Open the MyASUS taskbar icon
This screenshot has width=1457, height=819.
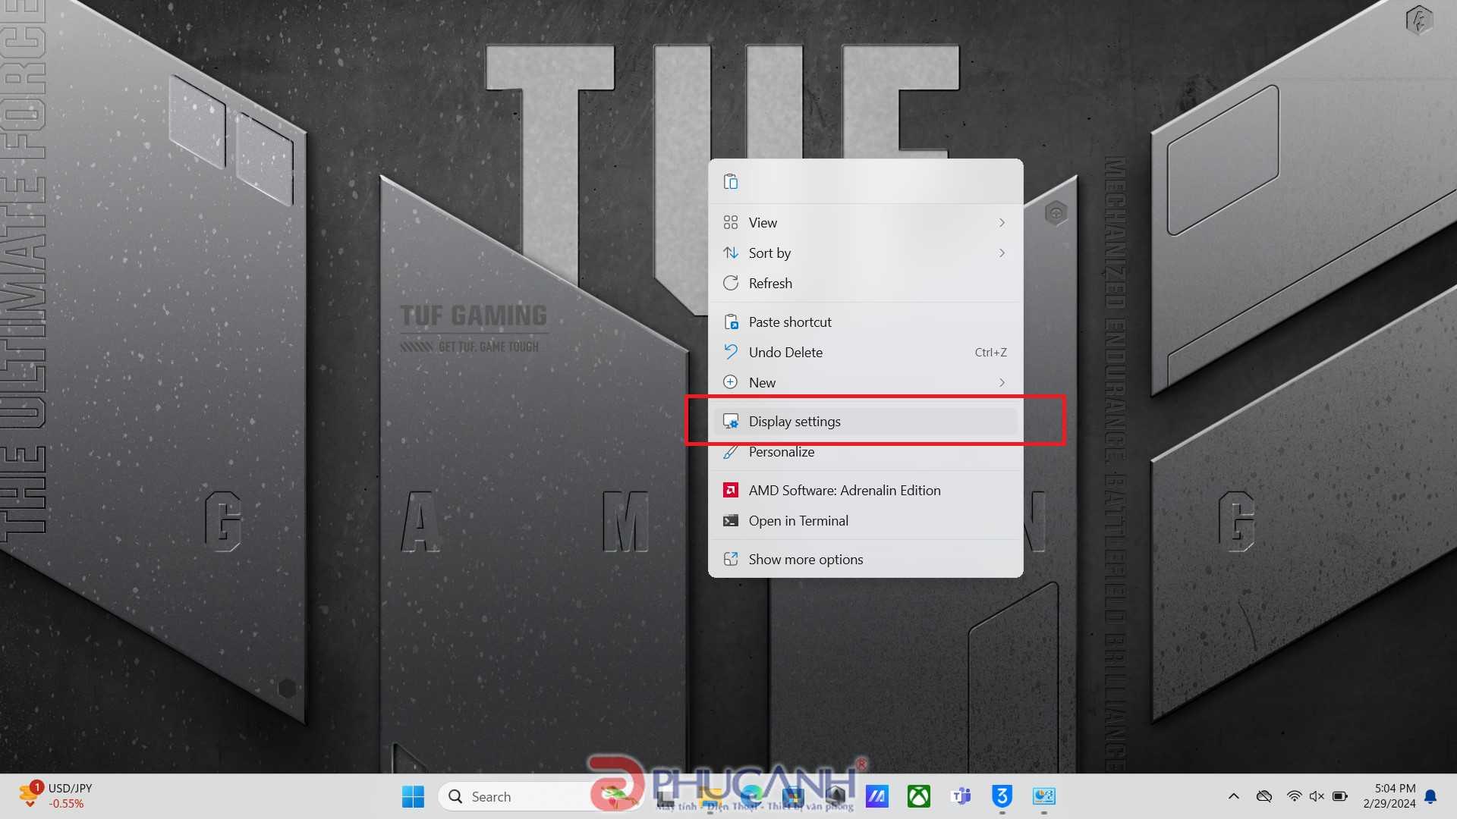(876, 796)
